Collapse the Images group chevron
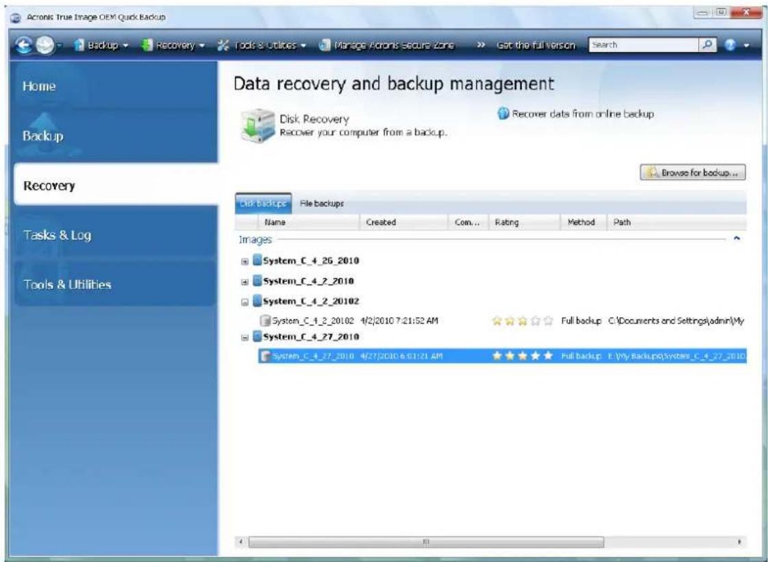 tap(736, 239)
